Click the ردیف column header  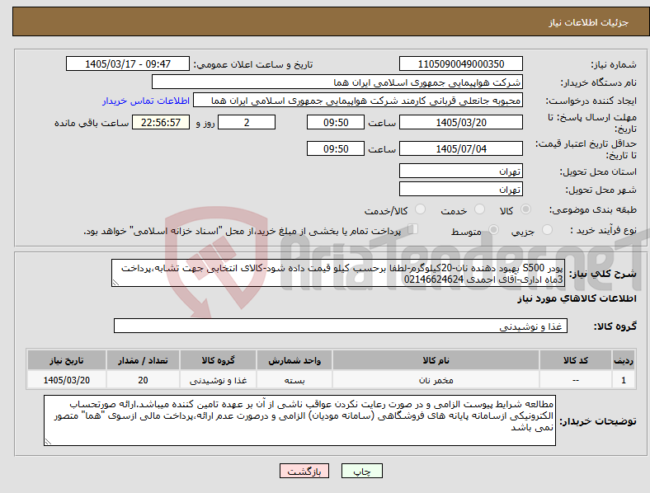[624, 360]
